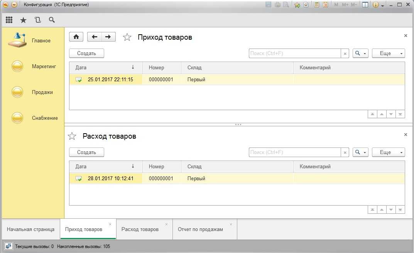Viewport: 414px width, 253px height.
Task: Add Приход товаров to favorites star
Action: point(127,37)
